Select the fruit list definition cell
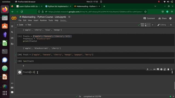The height and width of the screenshot is (98, 175). pos(96,55)
